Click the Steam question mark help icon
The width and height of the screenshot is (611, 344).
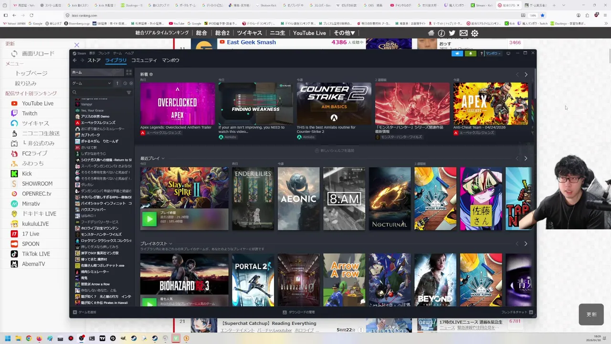click(482, 54)
